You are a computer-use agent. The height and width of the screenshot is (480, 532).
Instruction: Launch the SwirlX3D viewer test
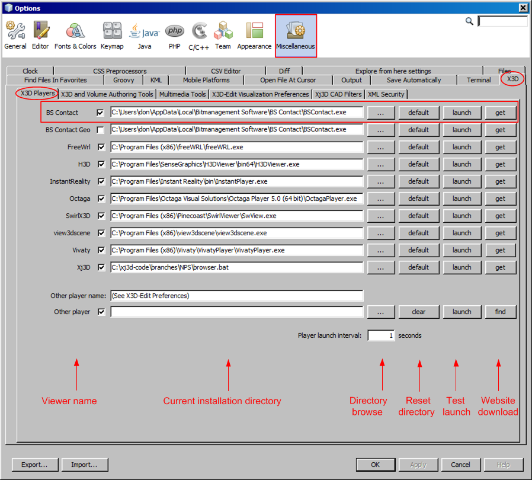[462, 216]
